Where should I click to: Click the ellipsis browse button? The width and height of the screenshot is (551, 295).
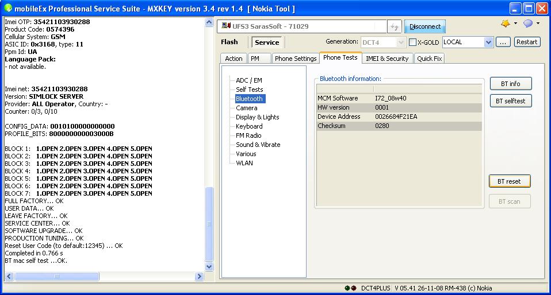coord(503,42)
